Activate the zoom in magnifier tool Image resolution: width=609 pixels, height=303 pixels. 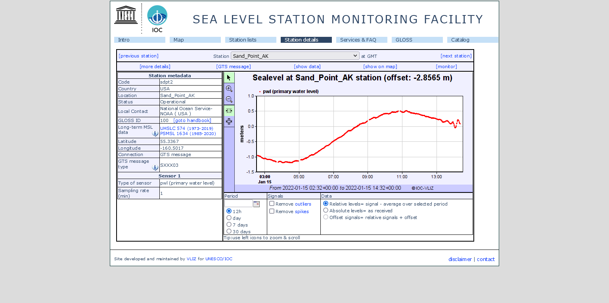click(x=229, y=89)
